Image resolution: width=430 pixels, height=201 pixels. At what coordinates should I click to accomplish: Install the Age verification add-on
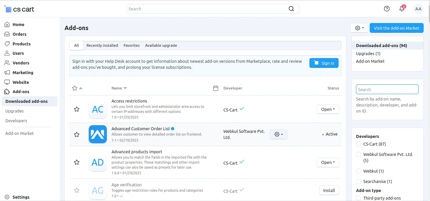tap(329, 190)
